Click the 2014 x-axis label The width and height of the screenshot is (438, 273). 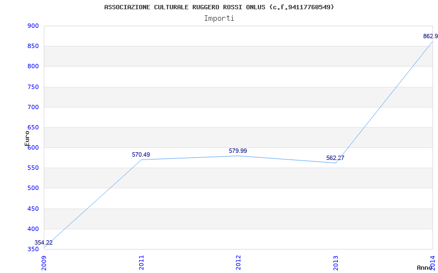click(433, 263)
